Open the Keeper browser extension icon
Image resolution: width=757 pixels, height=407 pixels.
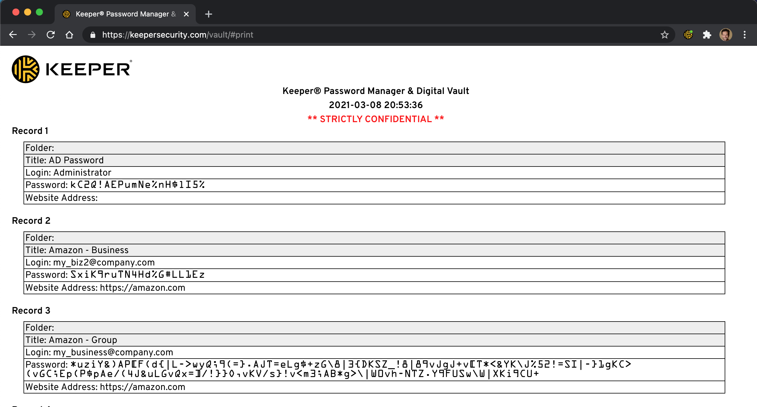click(688, 35)
